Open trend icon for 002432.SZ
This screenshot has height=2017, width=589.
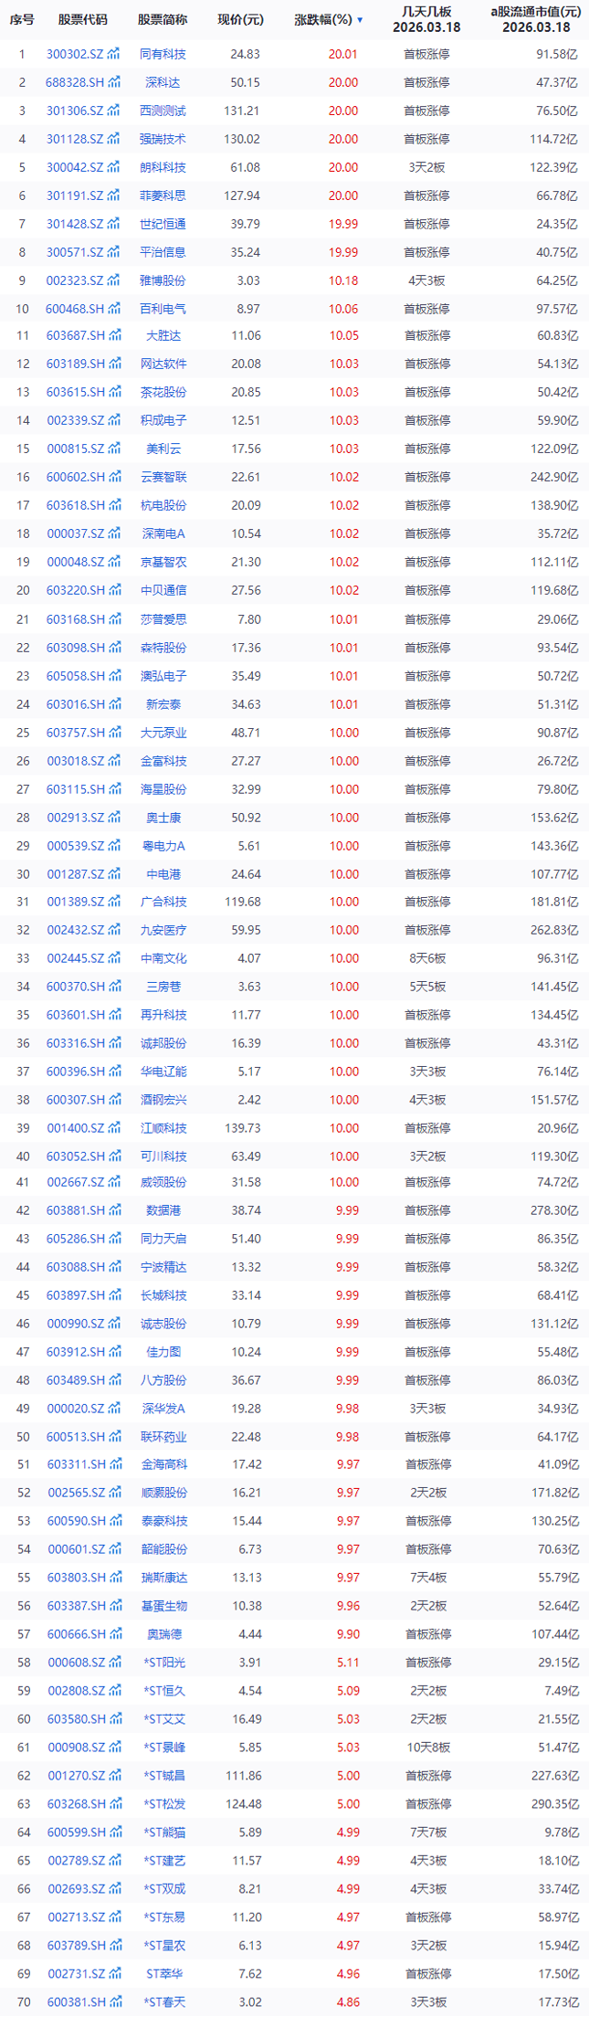coord(114,930)
